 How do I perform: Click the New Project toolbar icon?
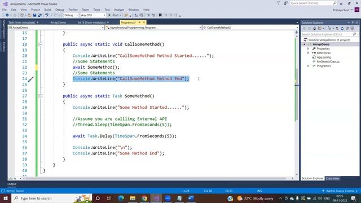pos(22,15)
